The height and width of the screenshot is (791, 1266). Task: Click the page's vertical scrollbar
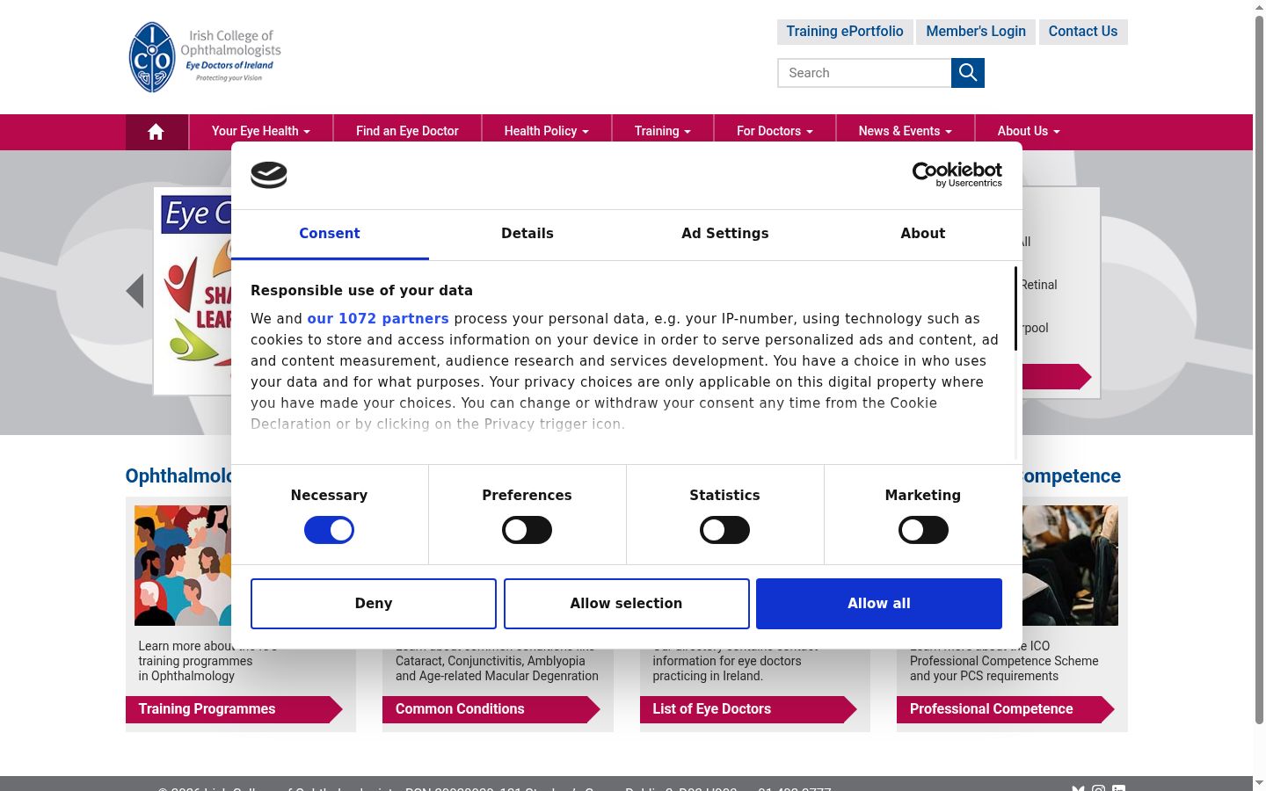[x=1259, y=369]
